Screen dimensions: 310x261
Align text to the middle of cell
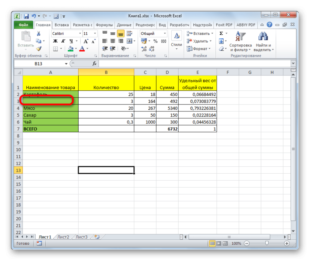[x=113, y=34]
